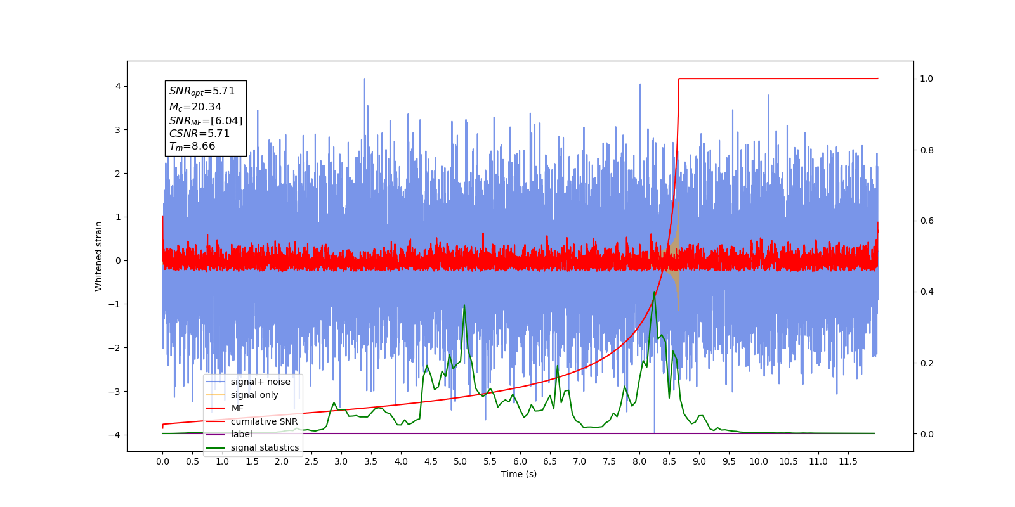
Task: Click the 'Time (s)' x-axis label
Action: (519, 474)
